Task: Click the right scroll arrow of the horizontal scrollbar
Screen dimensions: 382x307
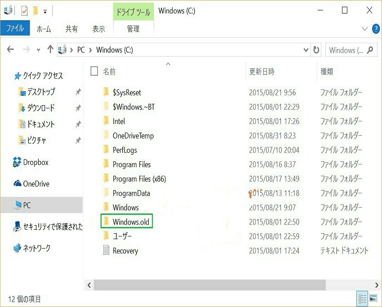Action: [377, 285]
